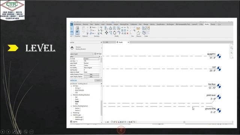
Task: Open the West elevation in Project Browser
Action: 76,104
